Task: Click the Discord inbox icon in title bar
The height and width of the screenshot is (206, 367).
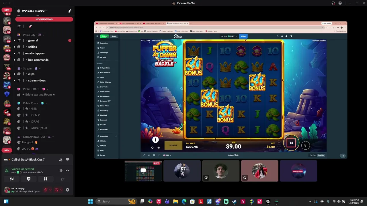Action: 333,3
